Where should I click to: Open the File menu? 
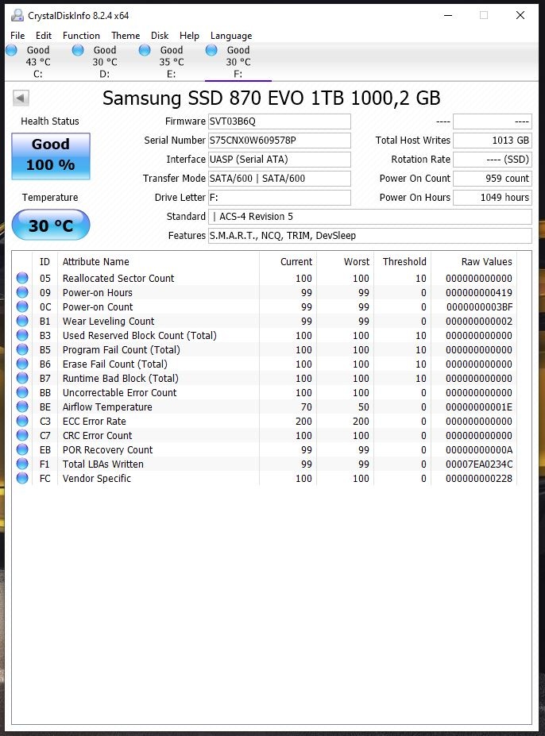(17, 36)
